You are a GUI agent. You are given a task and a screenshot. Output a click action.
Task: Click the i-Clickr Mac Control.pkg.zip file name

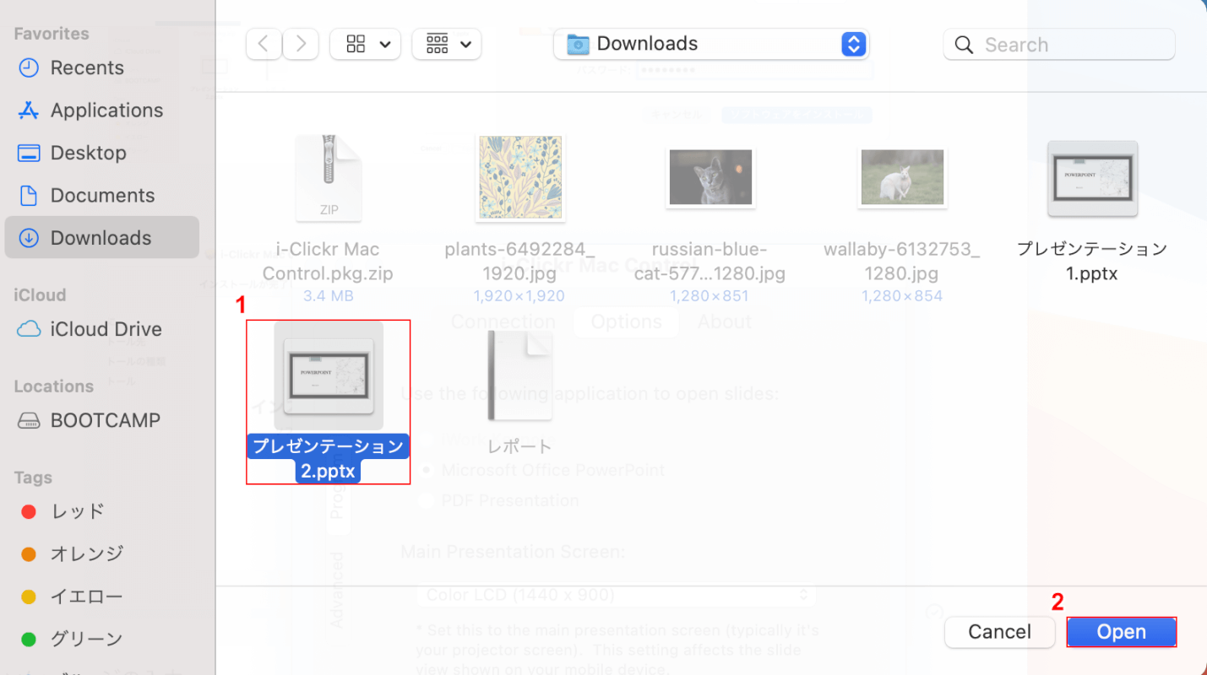pos(329,262)
